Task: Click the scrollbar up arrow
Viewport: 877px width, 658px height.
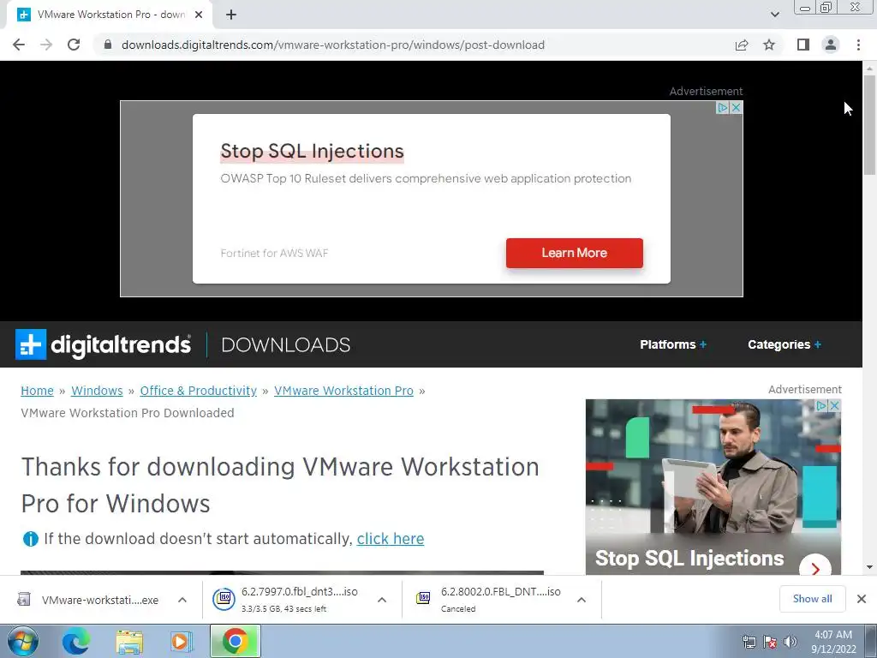Action: (x=870, y=68)
